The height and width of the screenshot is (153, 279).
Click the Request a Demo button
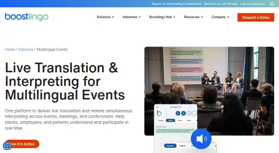click(x=256, y=17)
